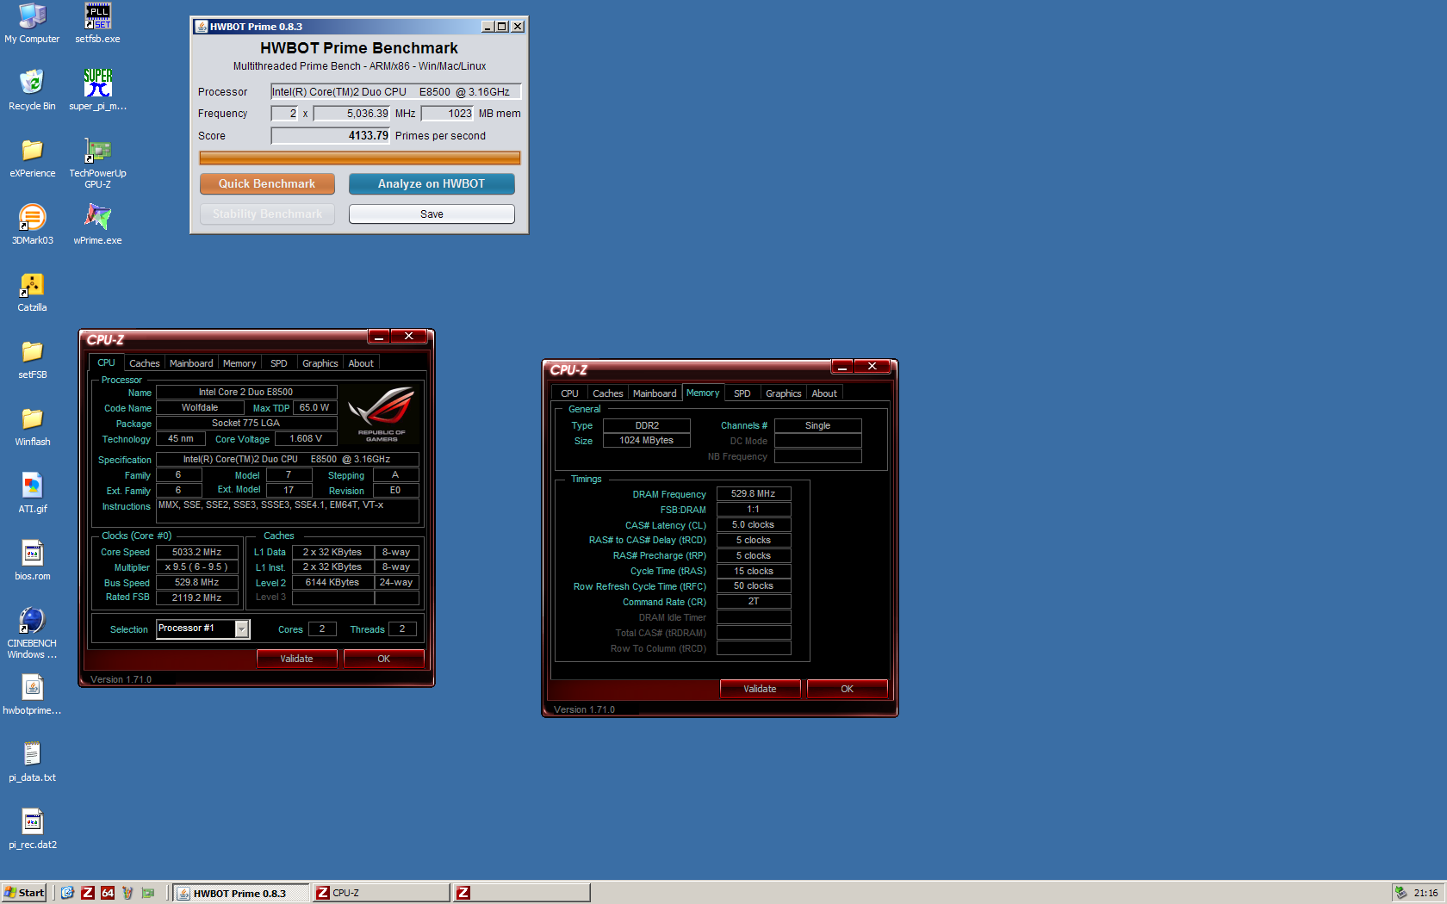Screen dimensions: 1447x904
Task: Open SPD tab in right CPU-Z window
Action: pos(742,393)
